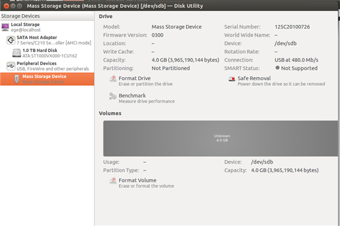Screen dimensions: 340x226
Task: Click firmware version value 0300
Action: coord(158,35)
